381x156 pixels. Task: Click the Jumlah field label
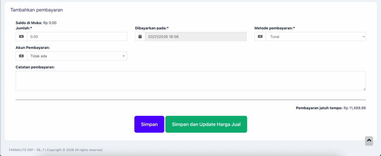[x=25, y=28]
